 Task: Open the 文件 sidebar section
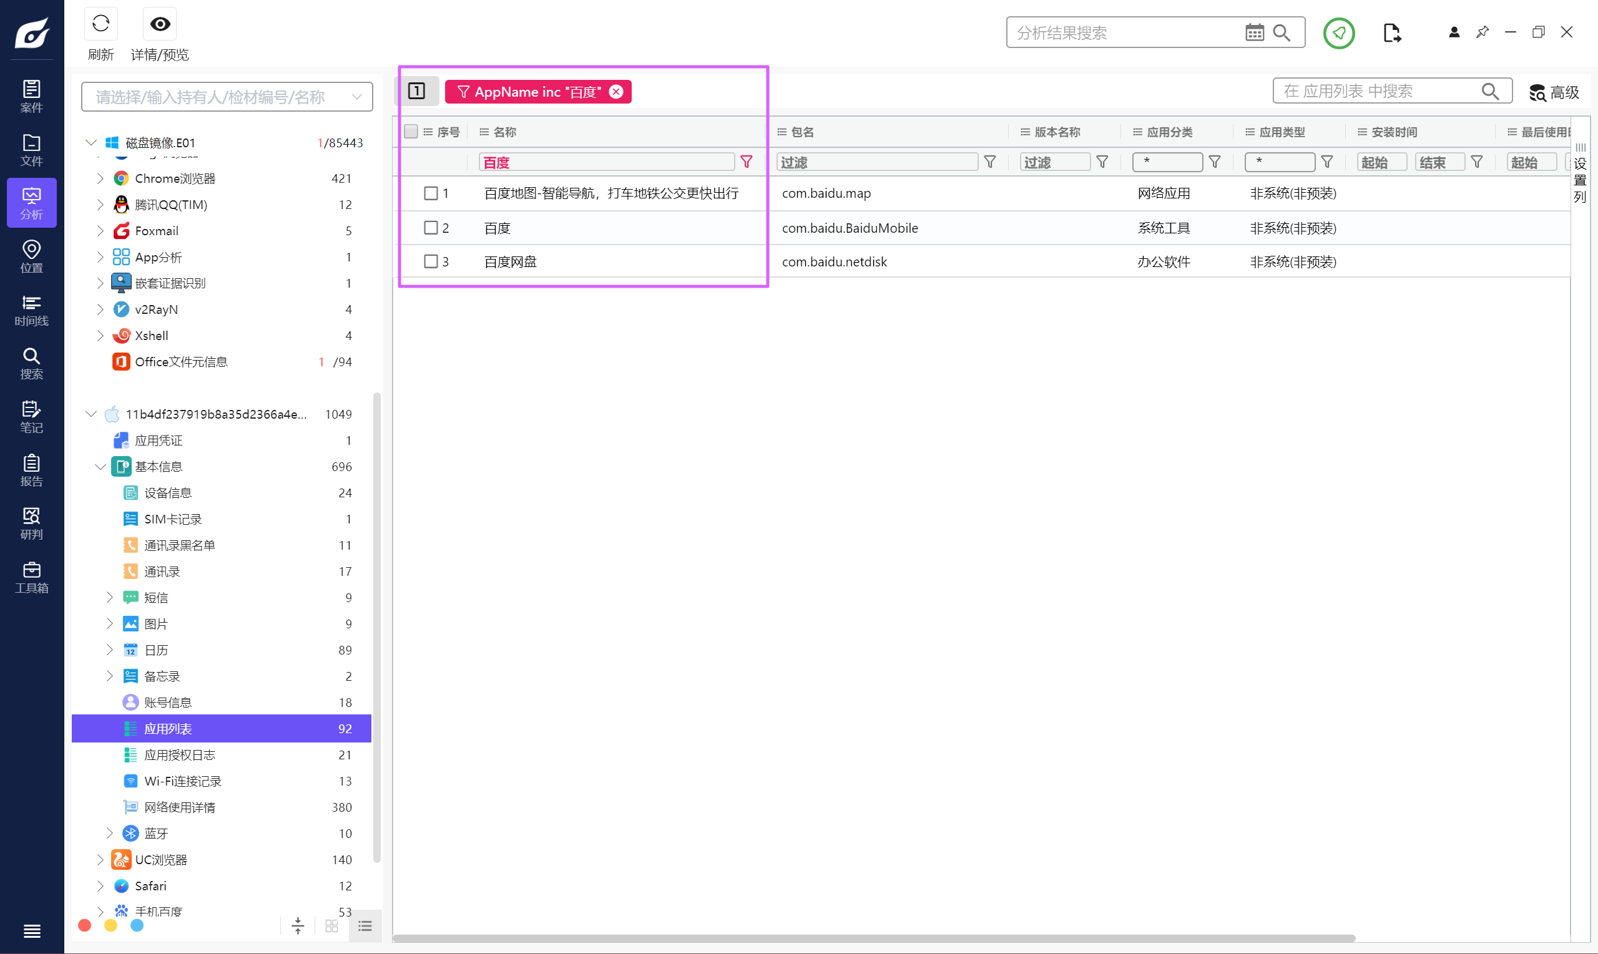[x=31, y=150]
